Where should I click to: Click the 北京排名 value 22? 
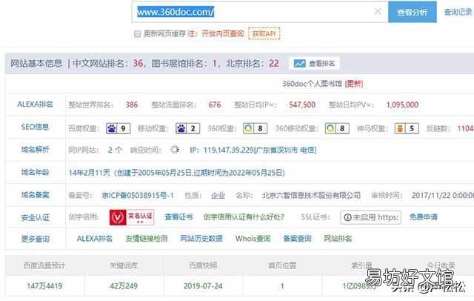click(274, 64)
